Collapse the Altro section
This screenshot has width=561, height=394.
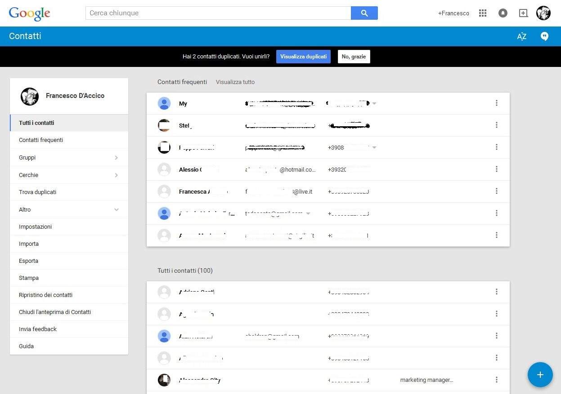[116, 210]
